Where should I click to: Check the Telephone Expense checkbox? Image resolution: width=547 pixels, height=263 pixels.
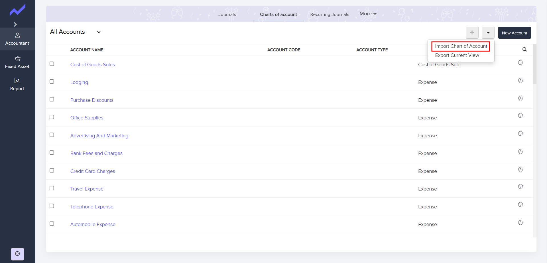pyautogui.click(x=52, y=206)
